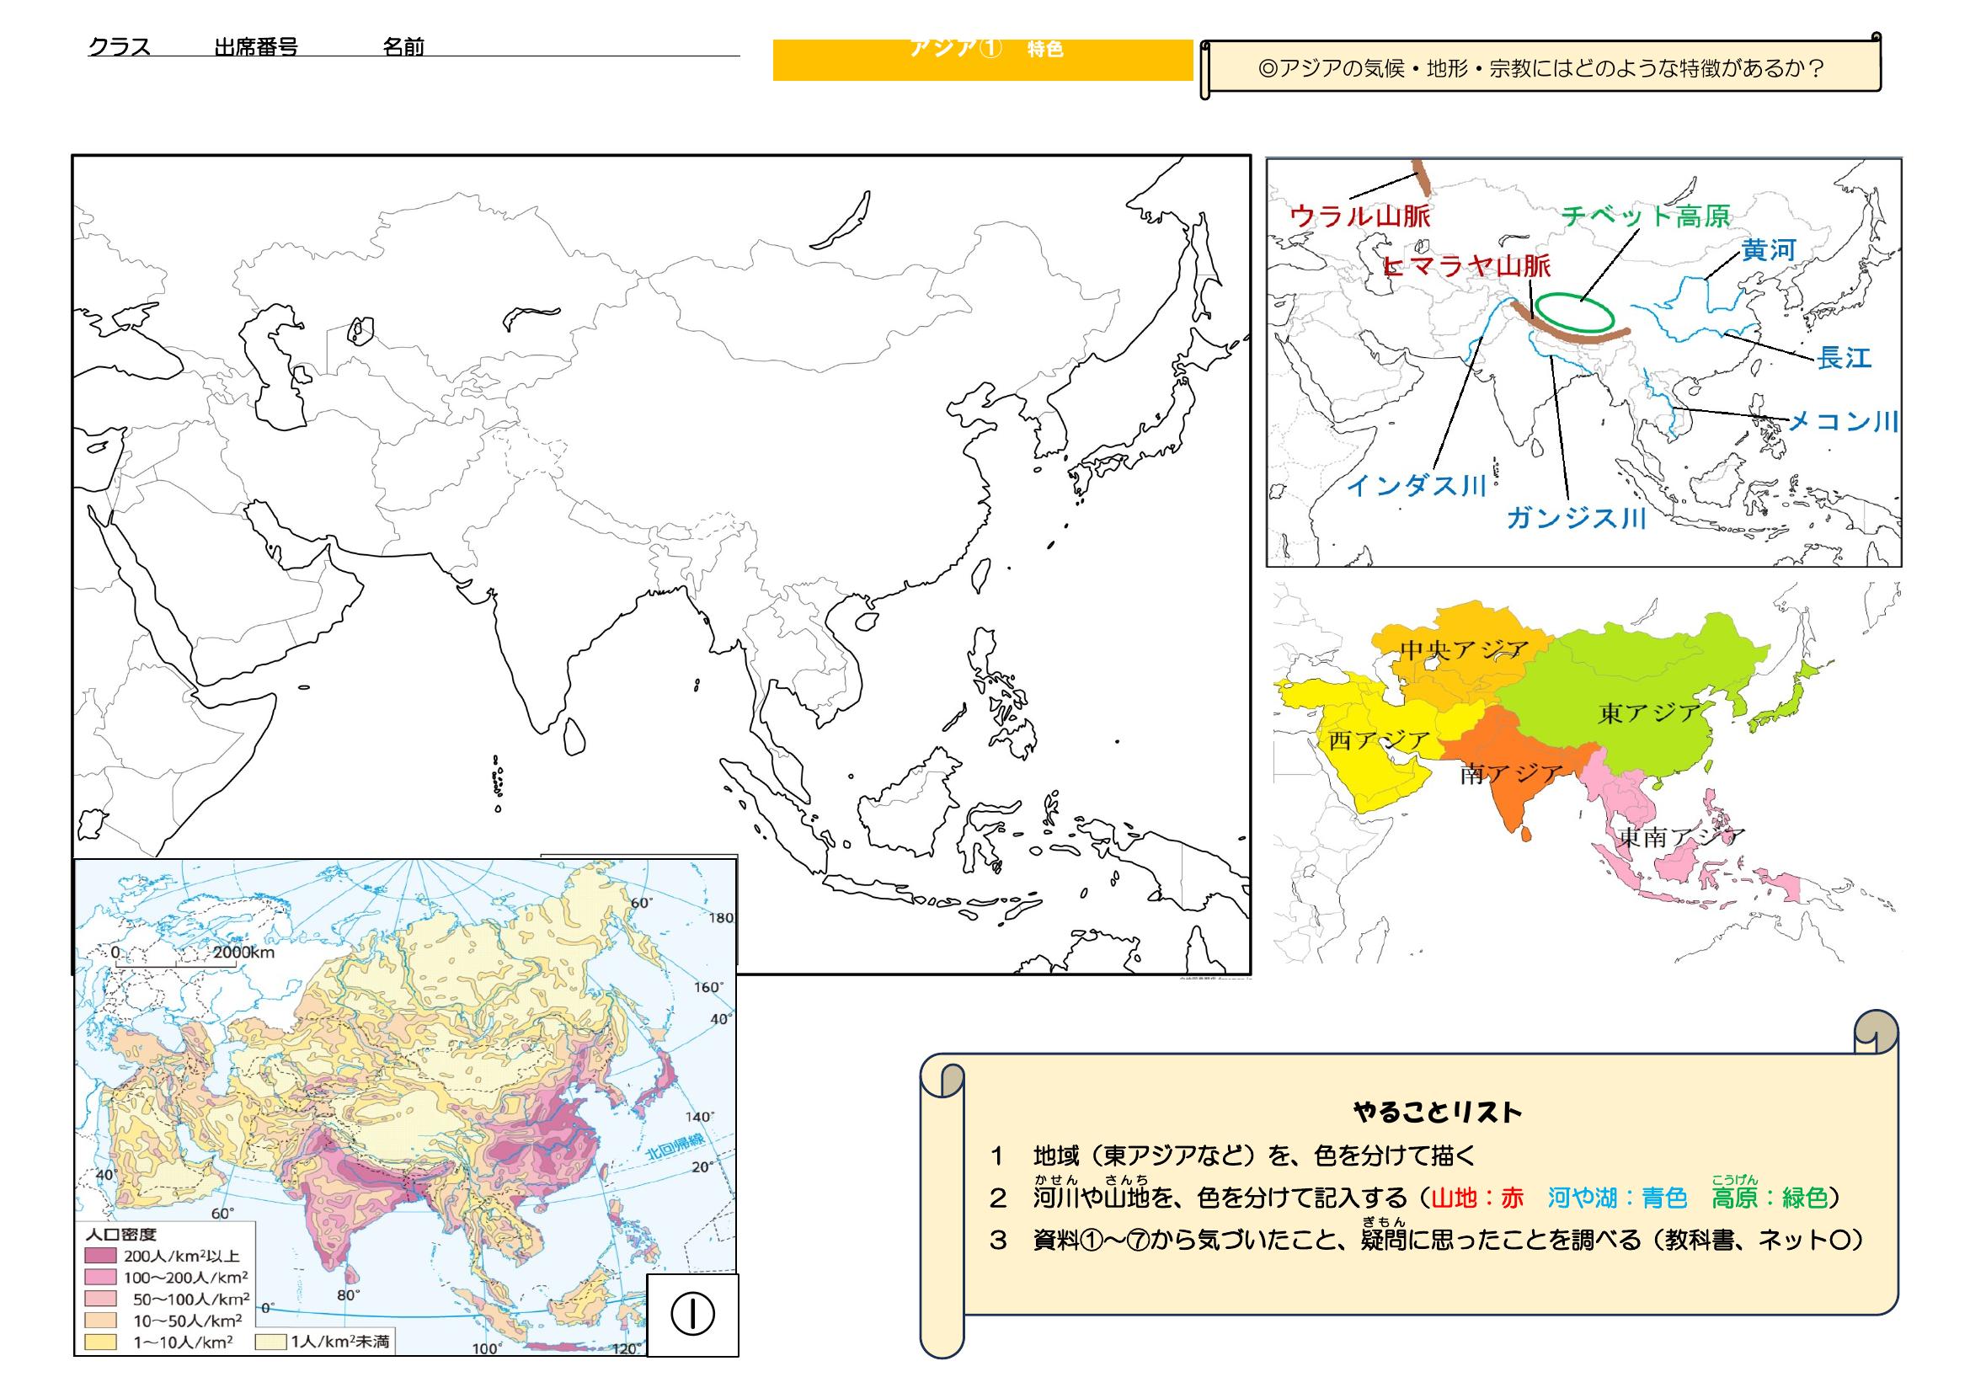Click the 人口密度 legend title

pos(122,1236)
